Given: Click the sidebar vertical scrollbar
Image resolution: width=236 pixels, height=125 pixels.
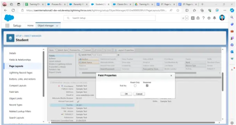Looking at the screenshot, I should point(43,74).
